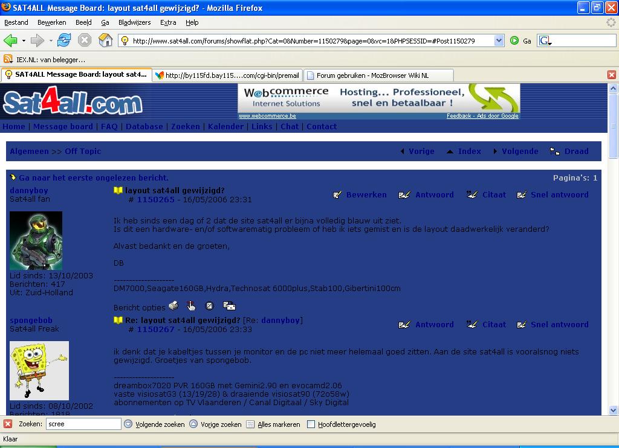619x448 pixels.
Task: Click hand pointer icon in Bericht opties
Action: (x=191, y=306)
